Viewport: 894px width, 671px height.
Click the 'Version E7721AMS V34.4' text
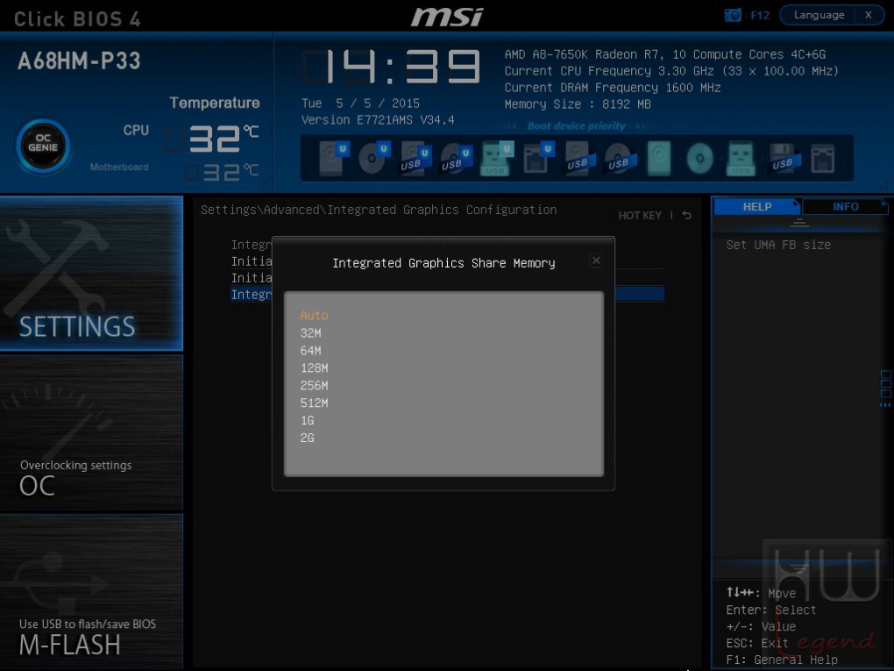tap(378, 120)
